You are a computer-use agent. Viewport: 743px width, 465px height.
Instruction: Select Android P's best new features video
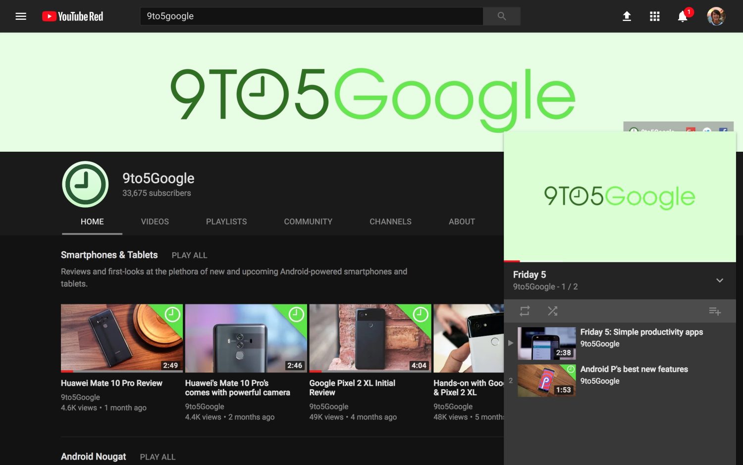click(x=634, y=369)
